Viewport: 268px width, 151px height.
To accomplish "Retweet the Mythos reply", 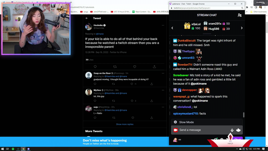I will coord(113,101).
